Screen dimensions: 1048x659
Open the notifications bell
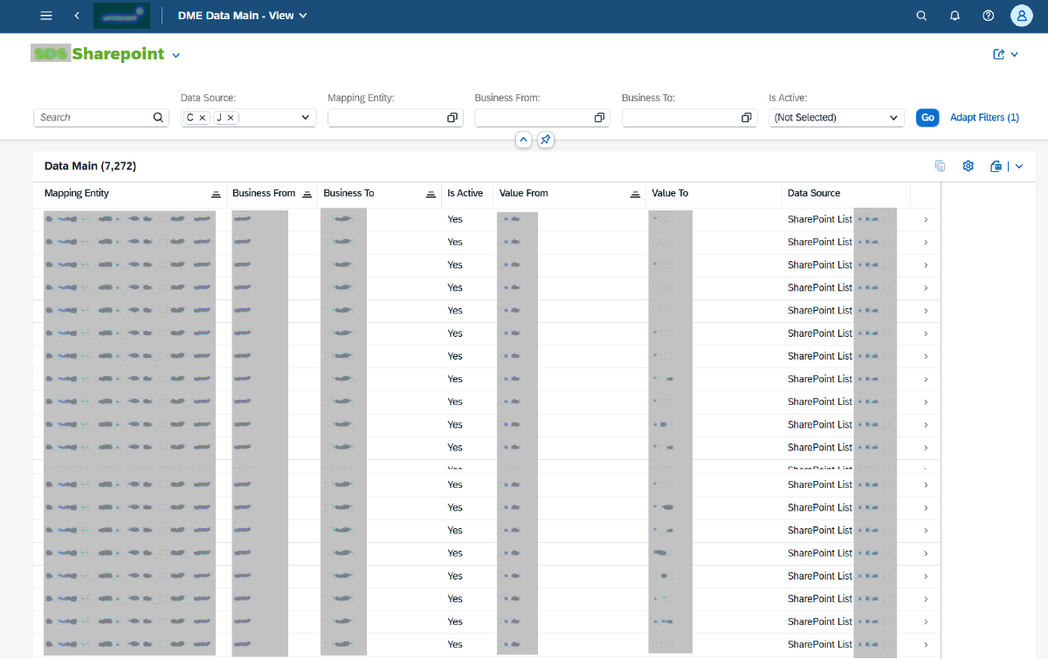[955, 16]
